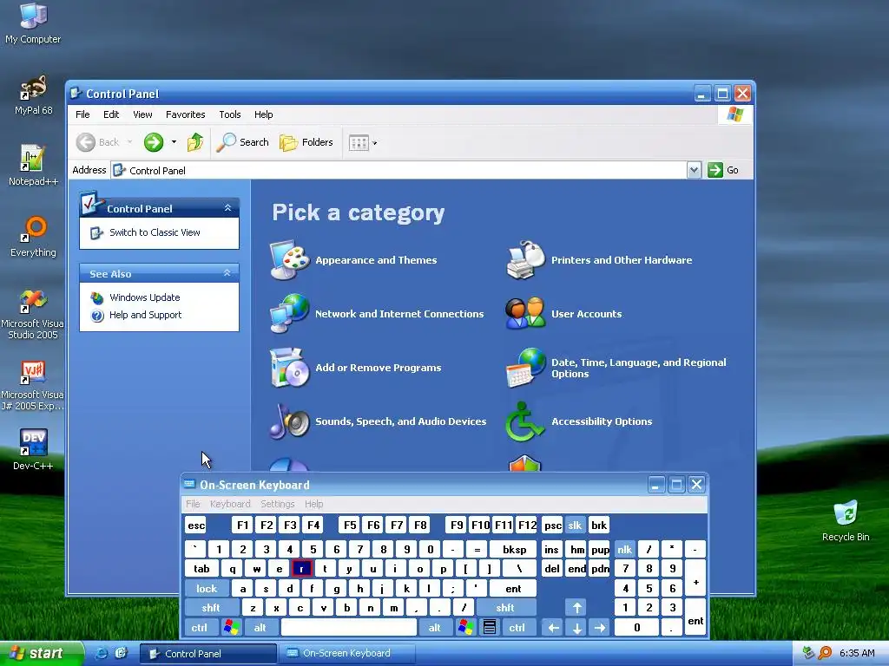Open Appearance and Themes category icon
The width and height of the screenshot is (889, 666).
click(x=290, y=260)
